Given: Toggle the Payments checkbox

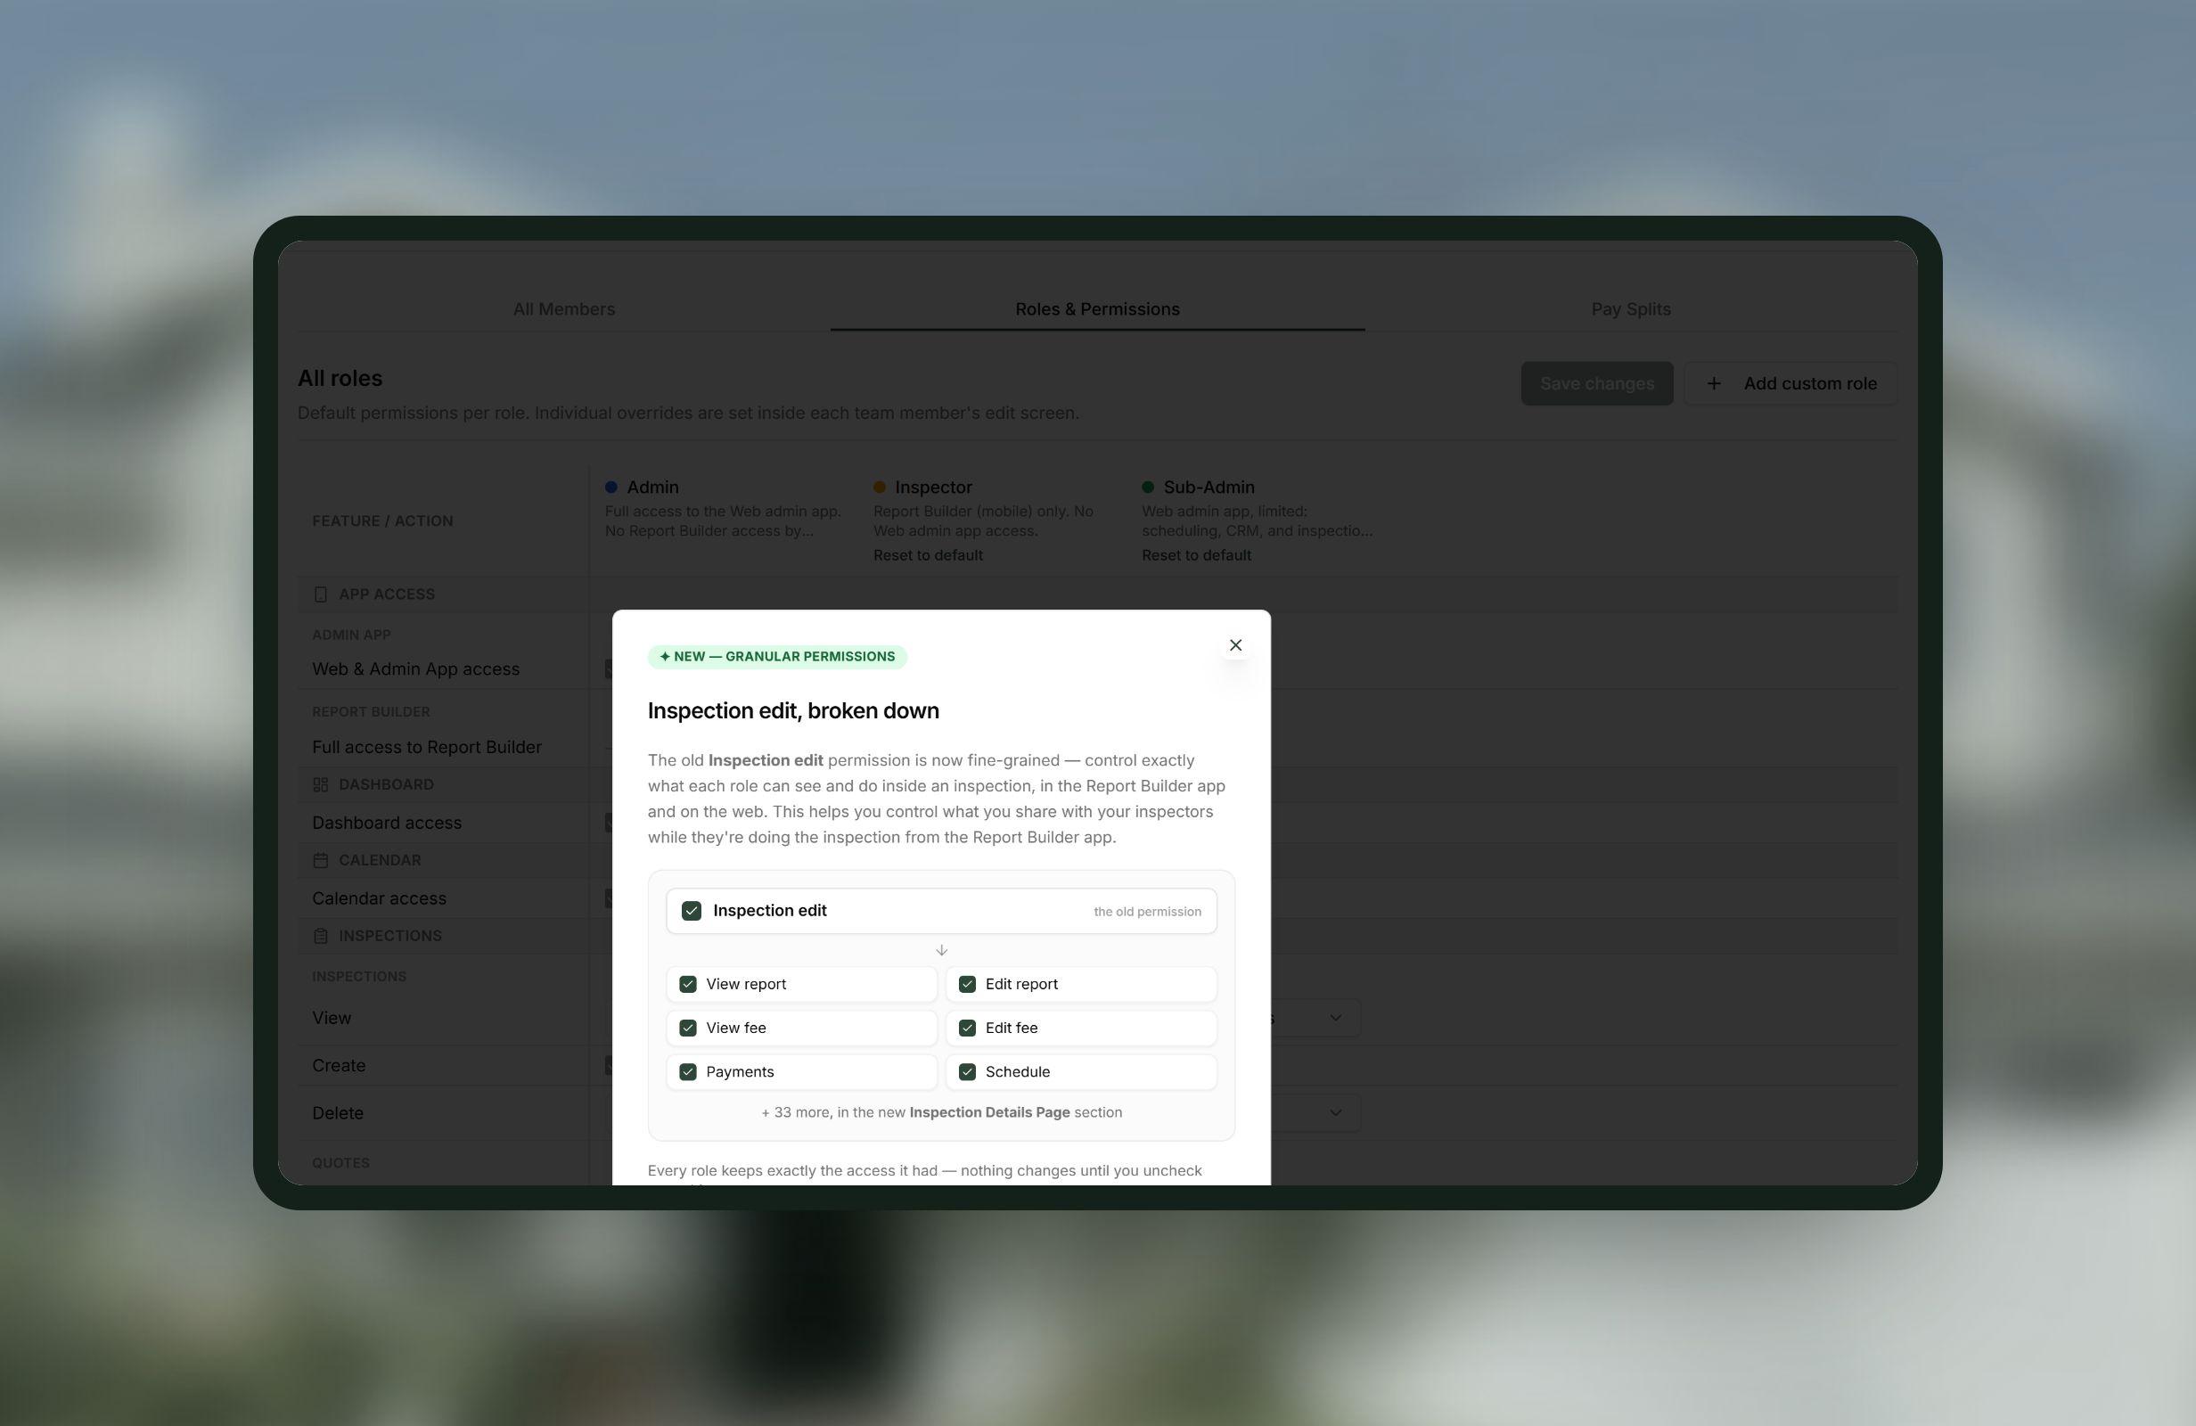Looking at the screenshot, I should tap(687, 1071).
